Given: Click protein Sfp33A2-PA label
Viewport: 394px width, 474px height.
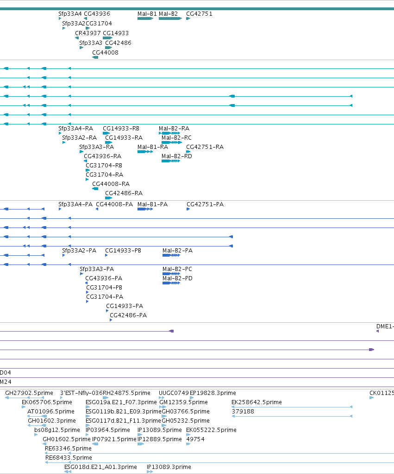Looking at the screenshot, I should [79, 251].
